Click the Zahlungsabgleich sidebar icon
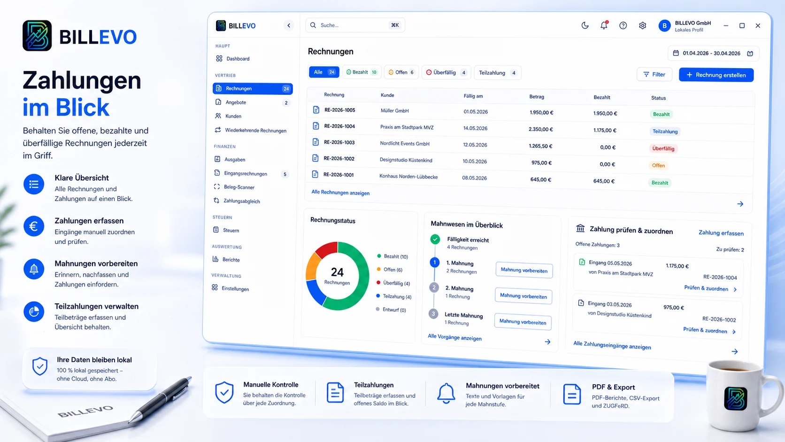The height and width of the screenshot is (442, 785). point(216,201)
